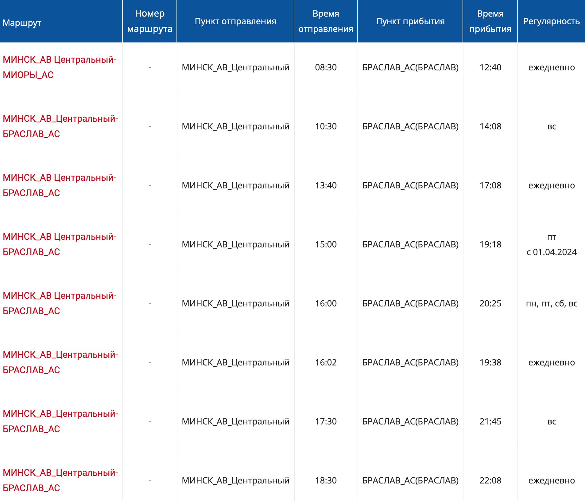Image resolution: width=585 pixels, height=501 pixels.
Task: Open the Минск-Браслав route departing at 16:00
Action: (x=60, y=303)
